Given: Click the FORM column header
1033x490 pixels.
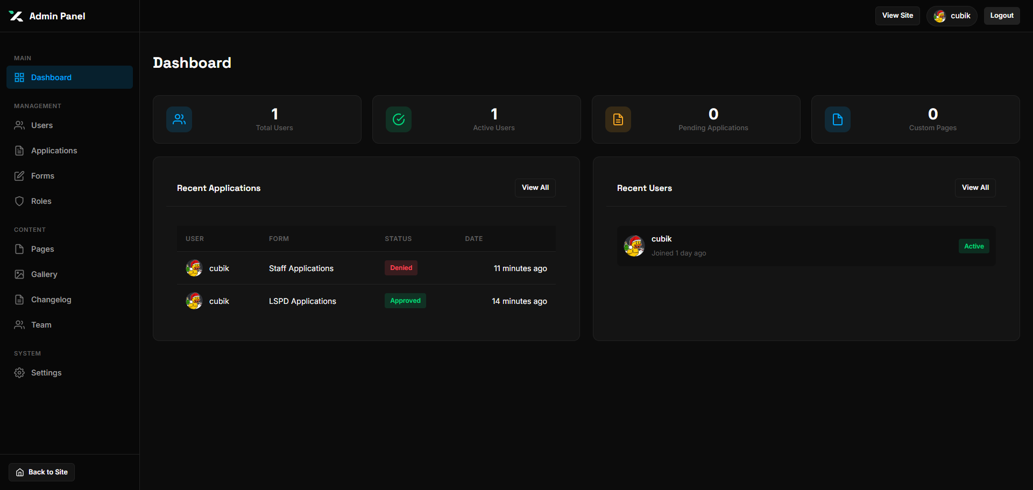Looking at the screenshot, I should tap(279, 239).
